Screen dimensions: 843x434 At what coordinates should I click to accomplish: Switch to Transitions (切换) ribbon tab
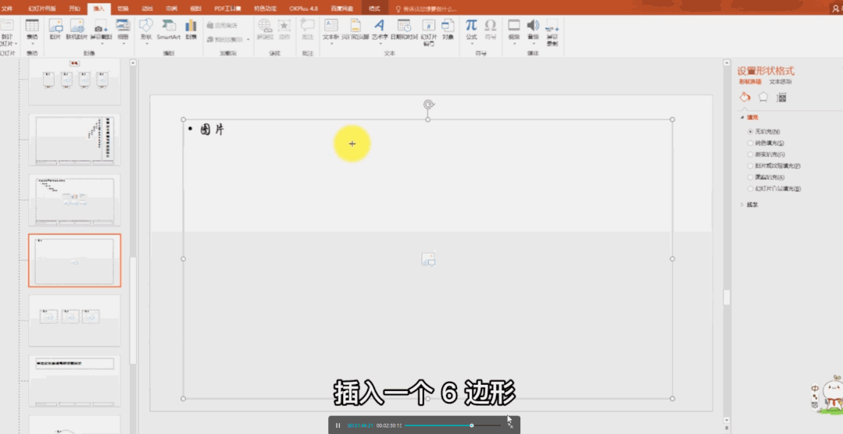123,9
